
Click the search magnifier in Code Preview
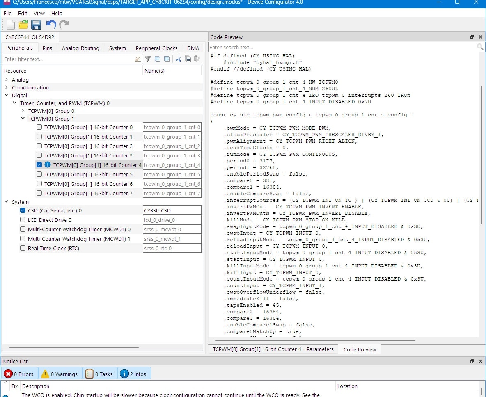(480, 47)
